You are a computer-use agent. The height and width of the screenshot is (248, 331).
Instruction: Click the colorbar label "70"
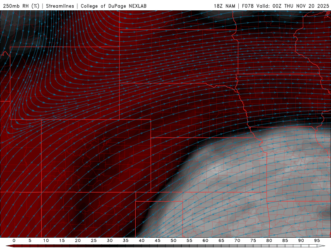coord(237,241)
